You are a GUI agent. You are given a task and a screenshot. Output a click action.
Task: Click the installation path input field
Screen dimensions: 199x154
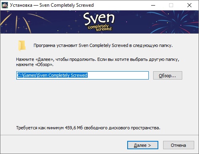point(83,75)
